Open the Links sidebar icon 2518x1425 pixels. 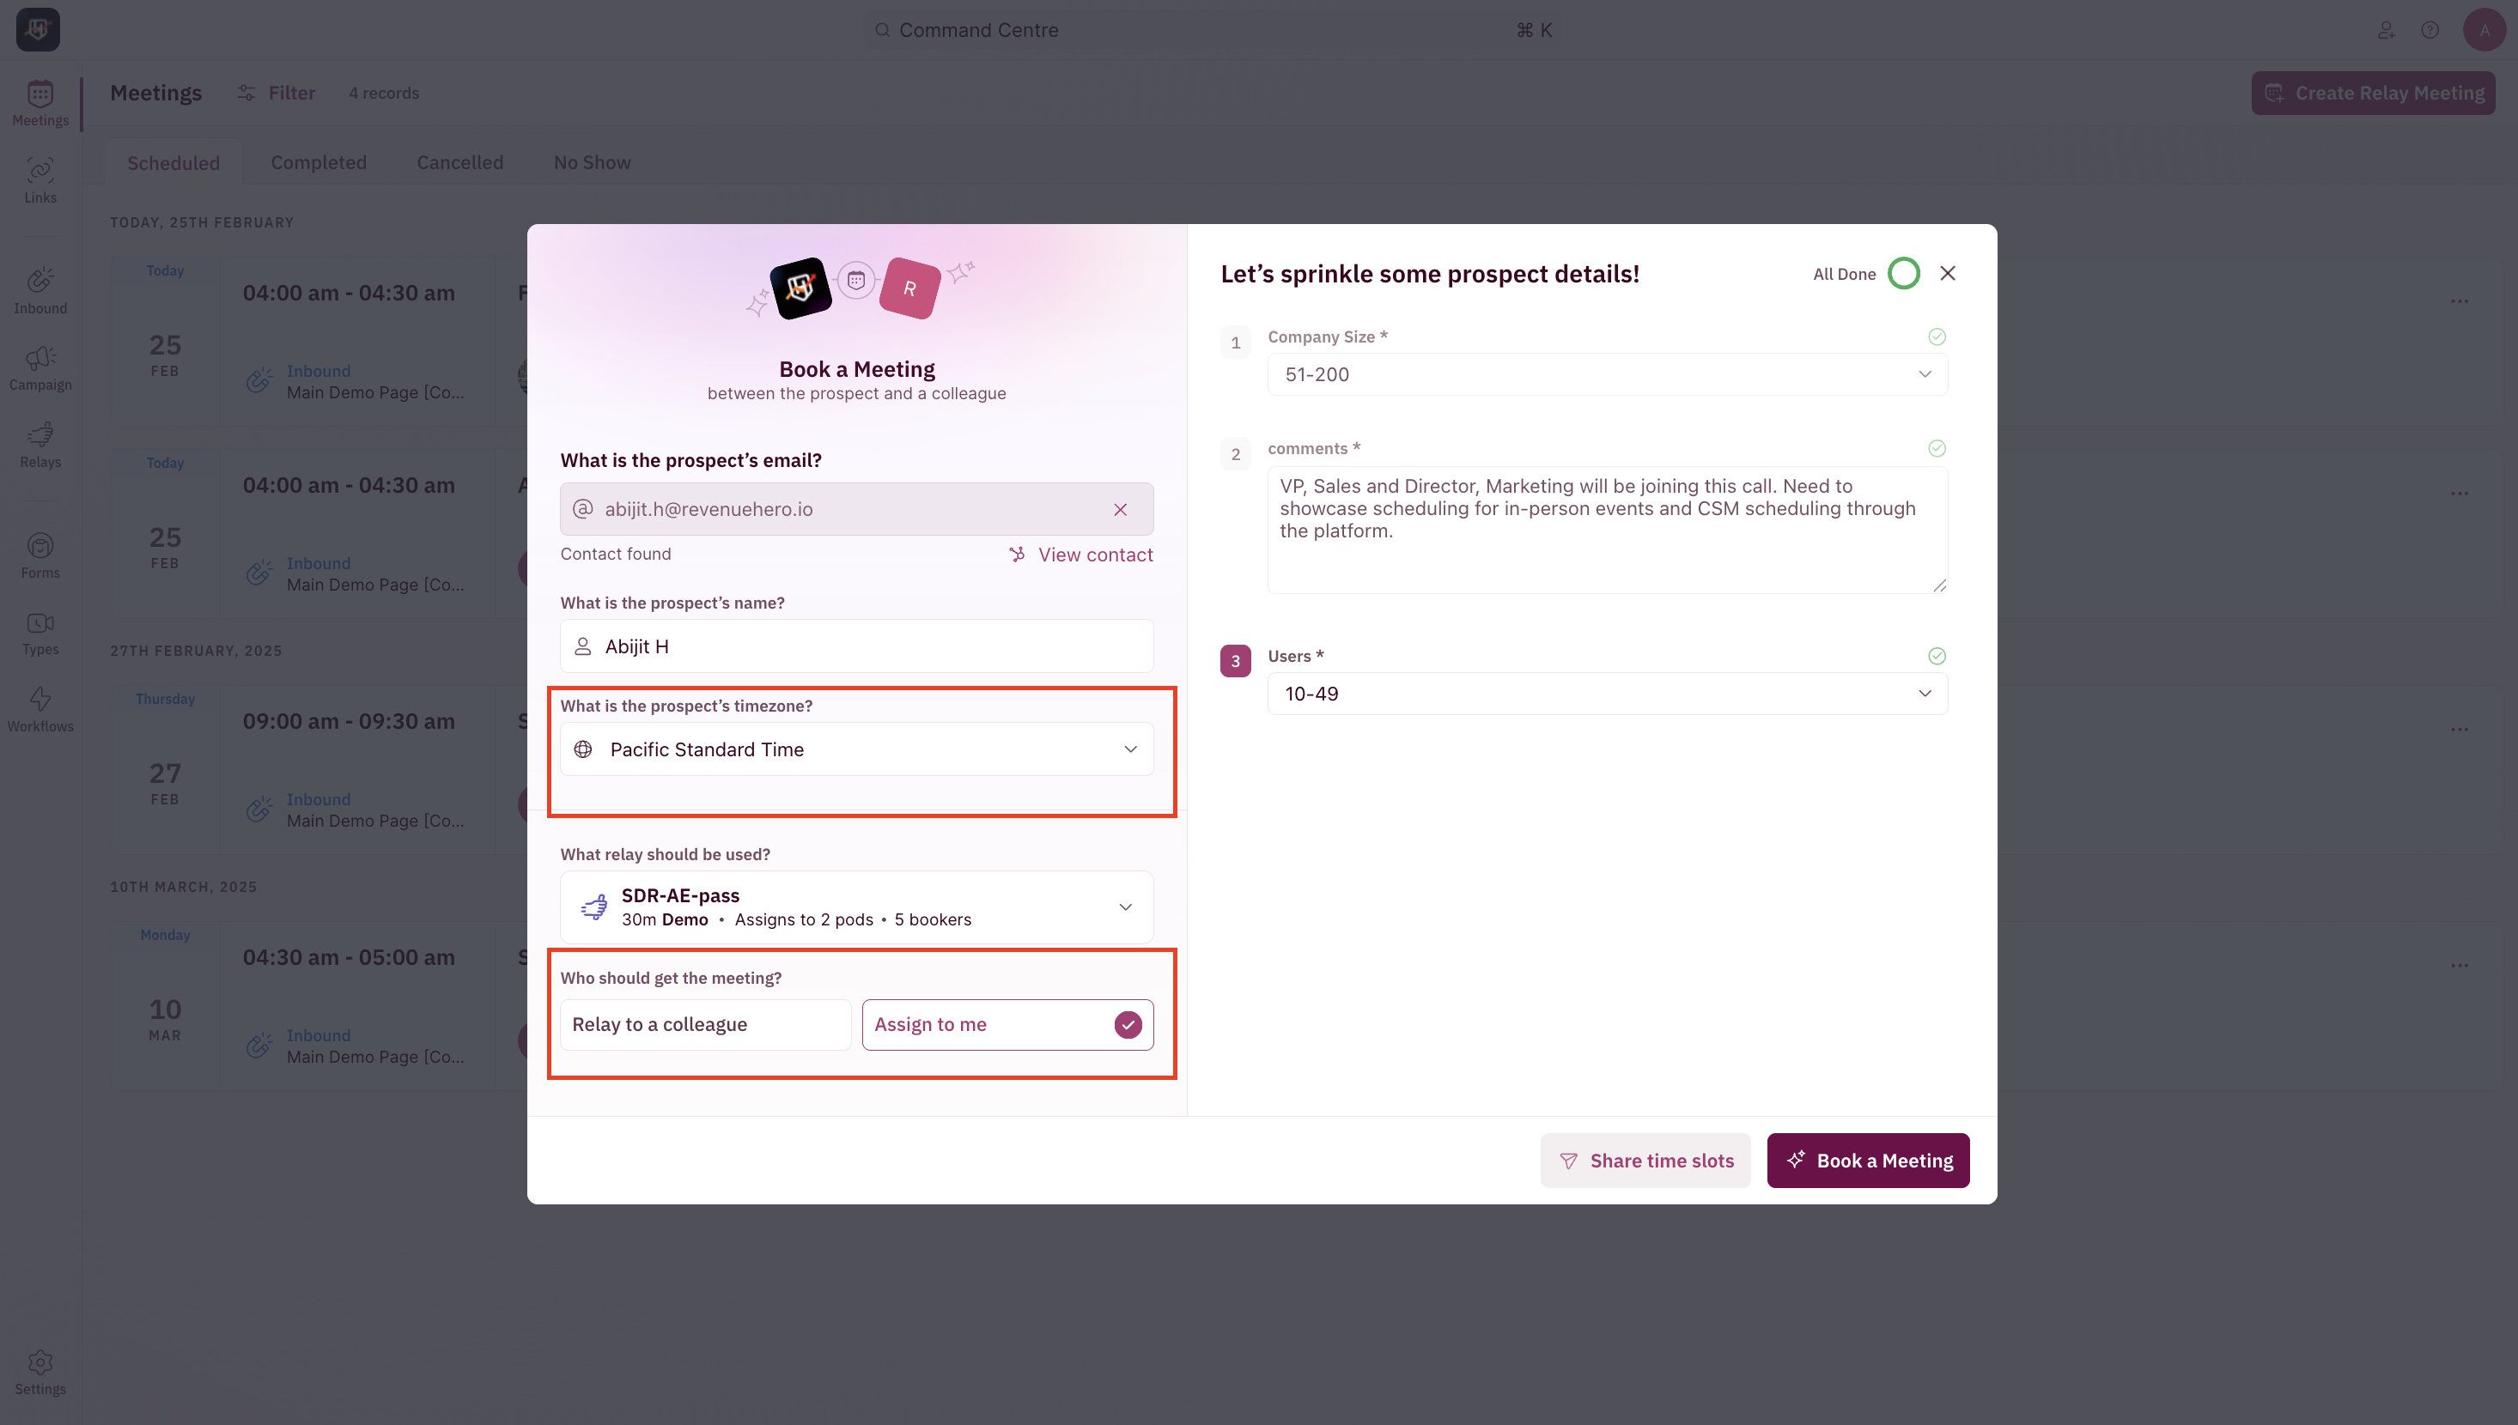pyautogui.click(x=40, y=180)
